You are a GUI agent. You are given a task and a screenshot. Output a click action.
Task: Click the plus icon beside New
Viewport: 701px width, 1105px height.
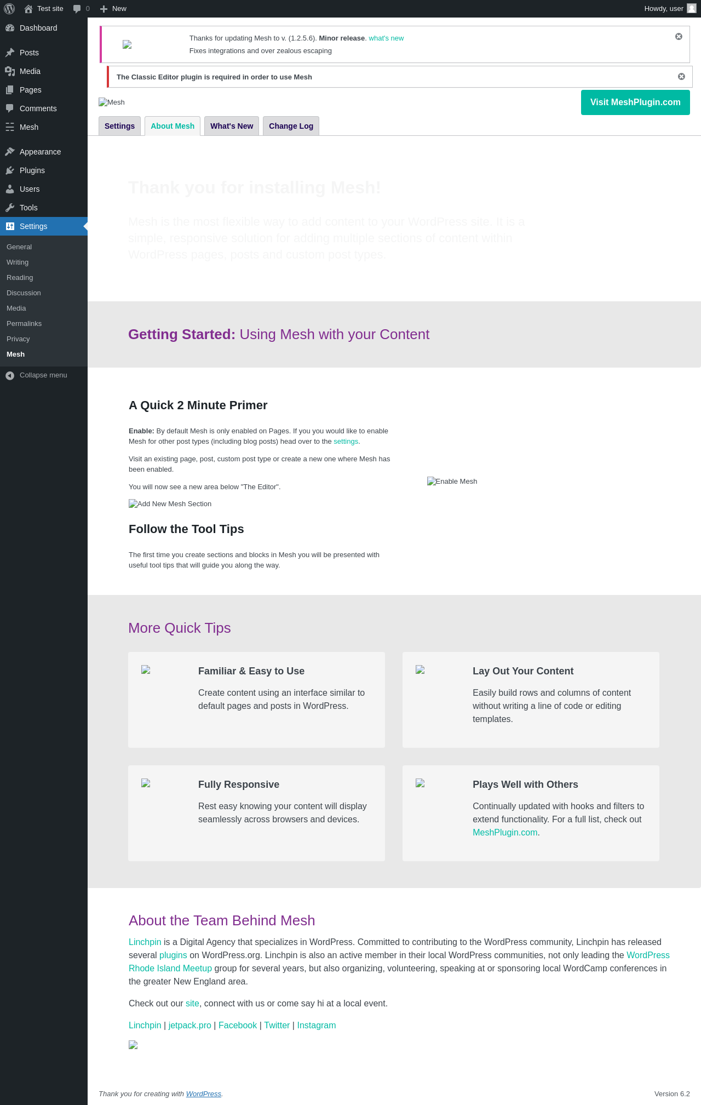104,9
